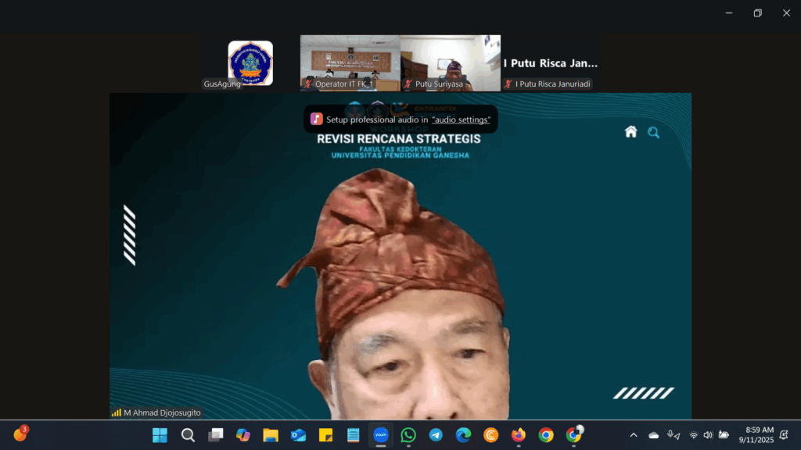Screen dimensions: 801x450
Task: Open Firefox from the taskbar
Action: click(x=519, y=435)
